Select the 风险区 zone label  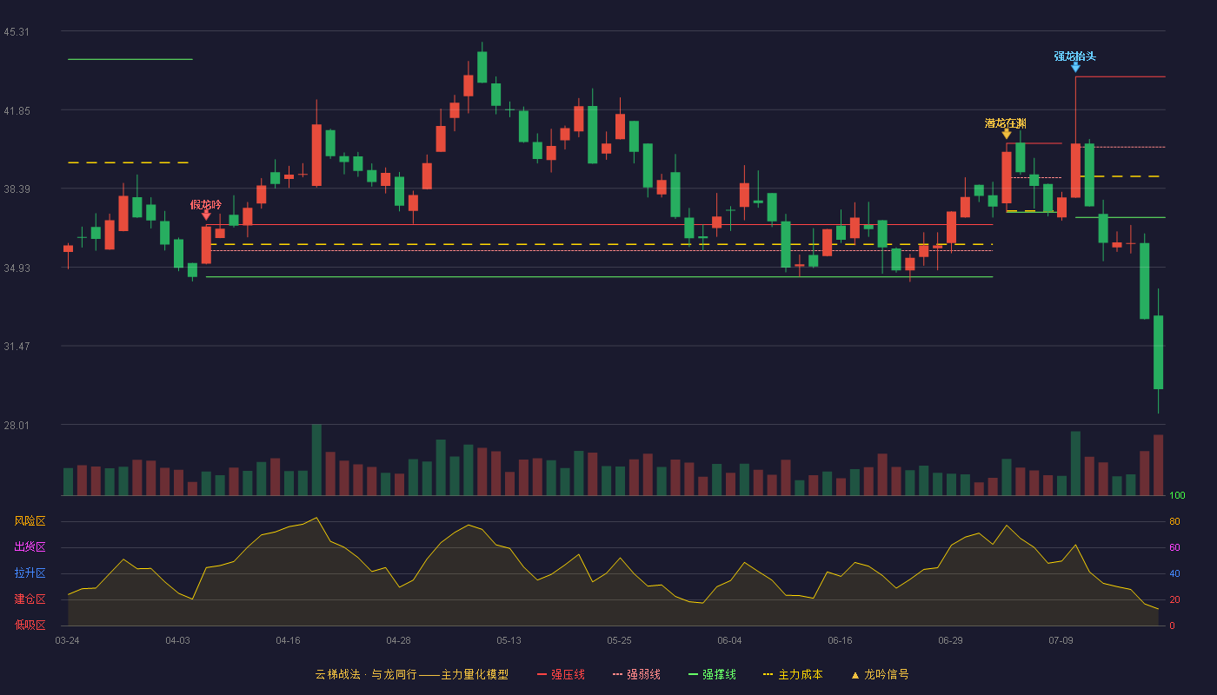pyautogui.click(x=30, y=521)
